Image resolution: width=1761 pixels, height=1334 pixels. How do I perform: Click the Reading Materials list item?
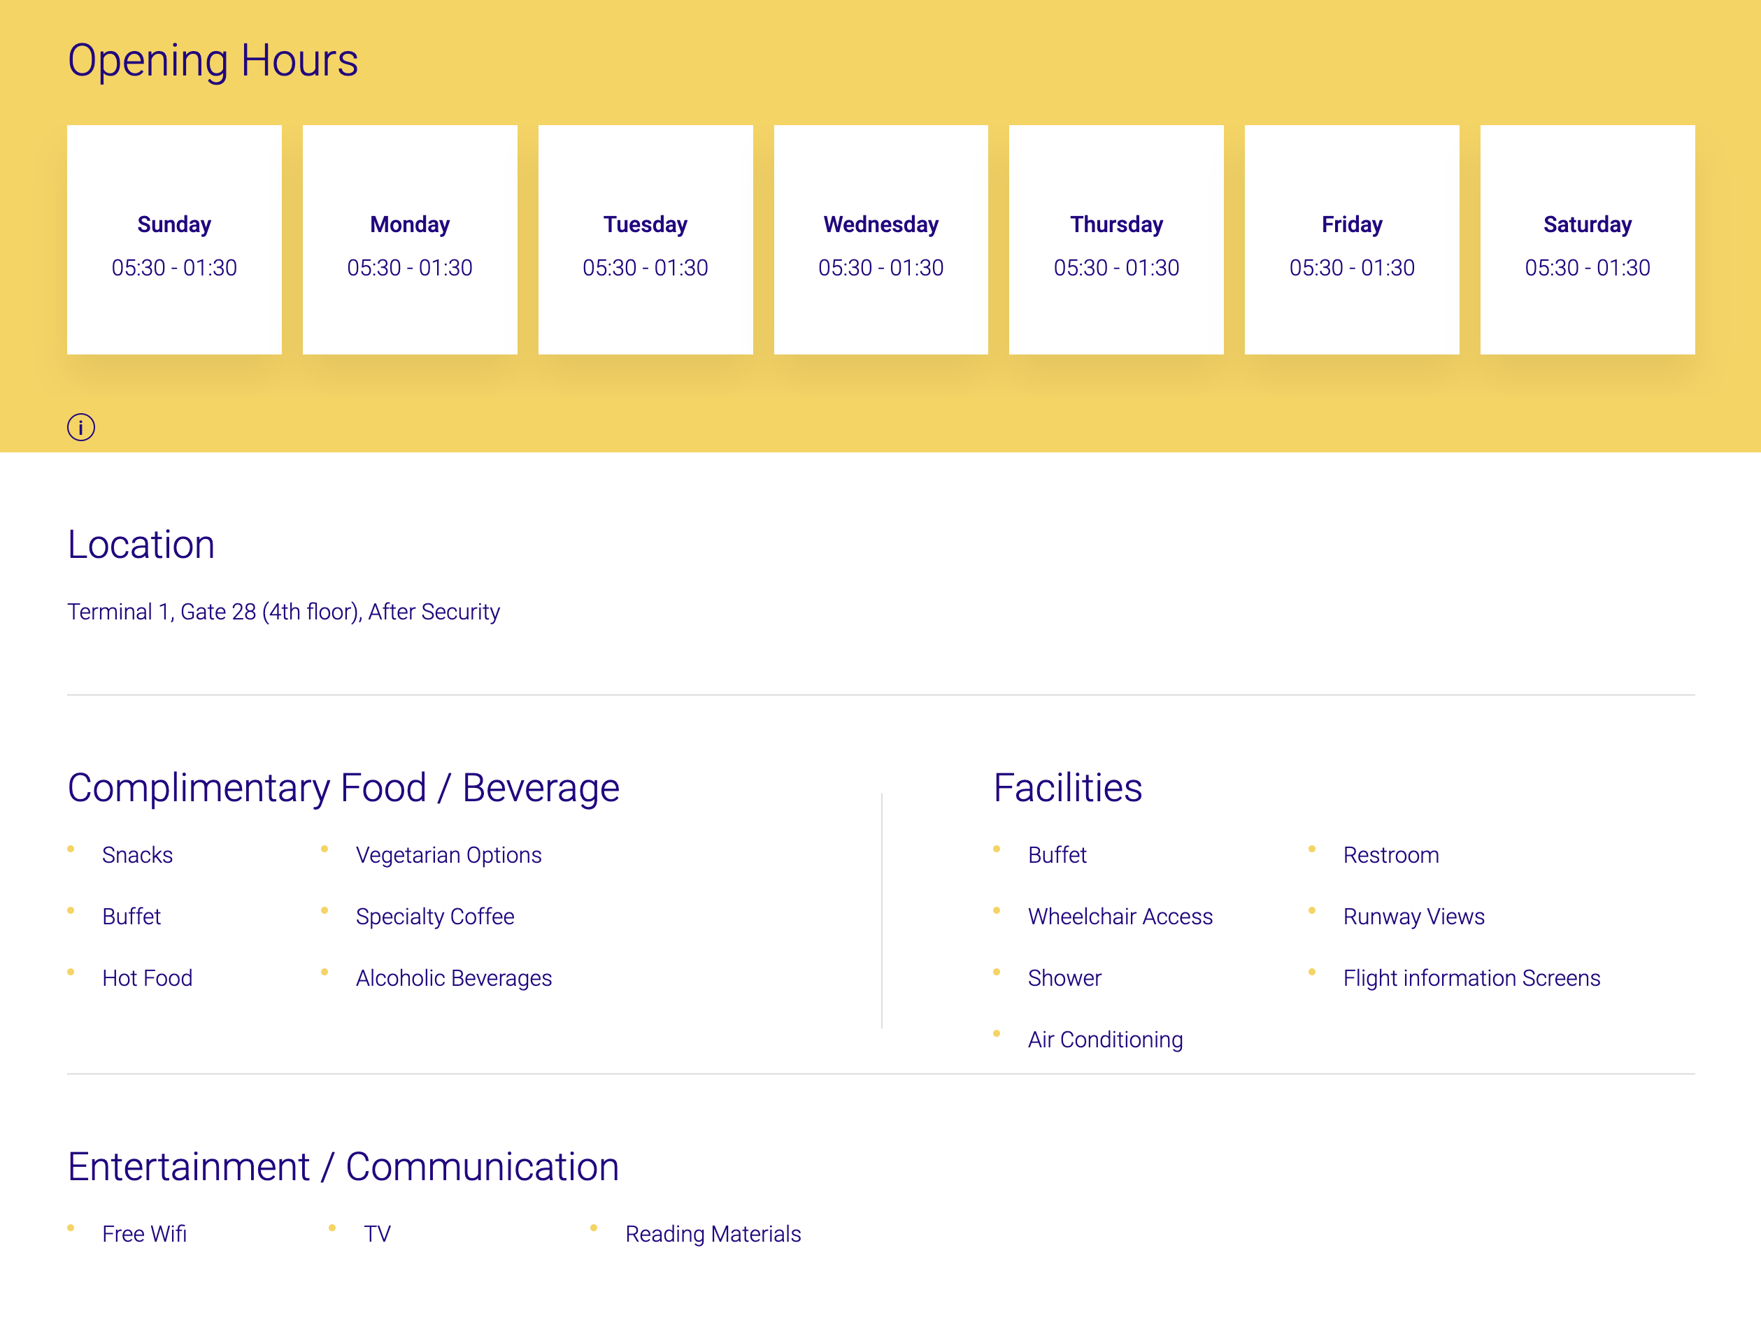[713, 1235]
